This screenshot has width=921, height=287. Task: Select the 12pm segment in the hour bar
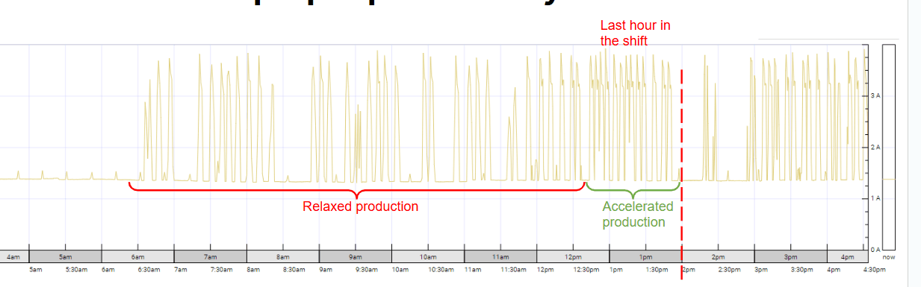pyautogui.click(x=573, y=256)
